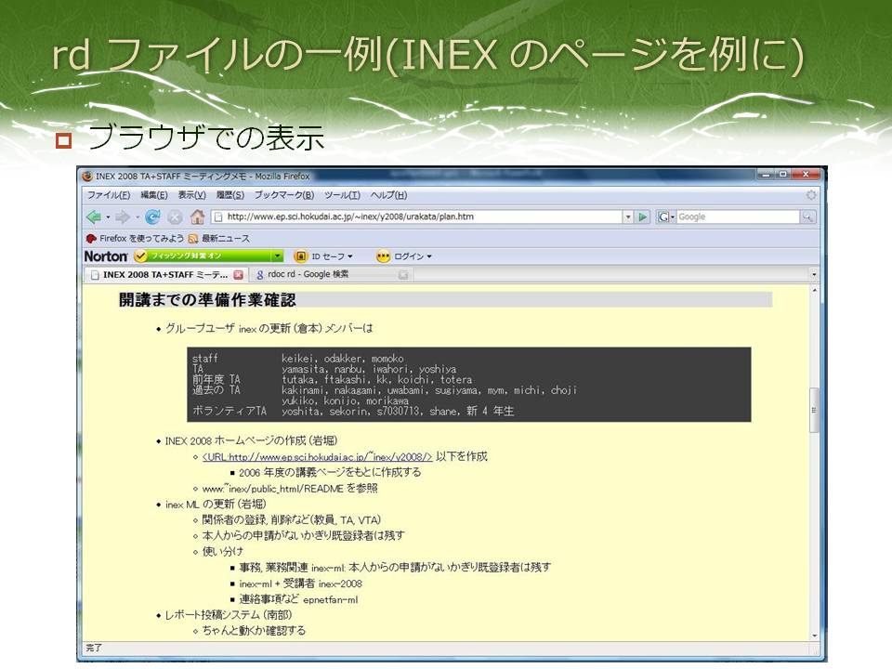The height and width of the screenshot is (669, 892).
Task: Click the Norton phishing protection status button
Action: point(208,256)
